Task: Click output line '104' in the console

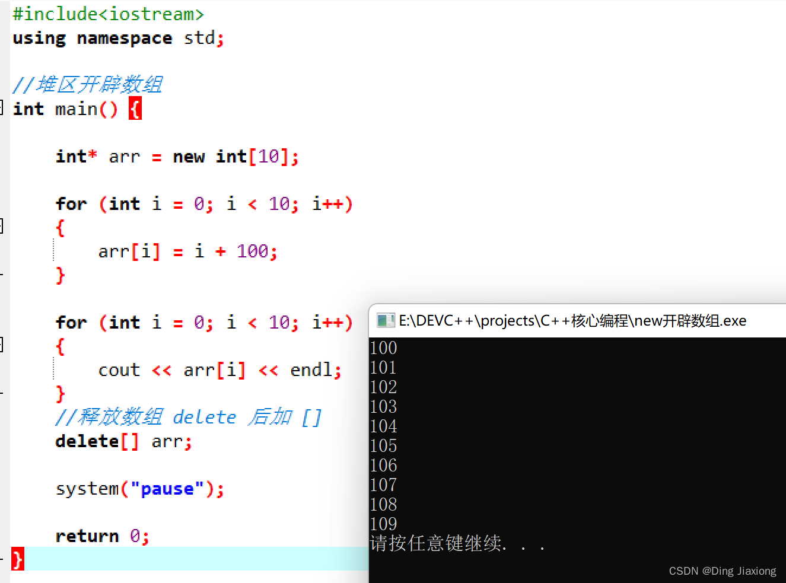Action: tap(383, 426)
